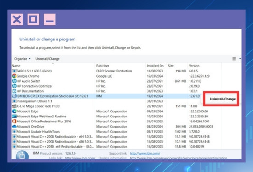Image resolution: width=253 pixels, height=172 pixels.
Task: Click the IBM ILOG CPLEX program icon
Action: coord(14,96)
